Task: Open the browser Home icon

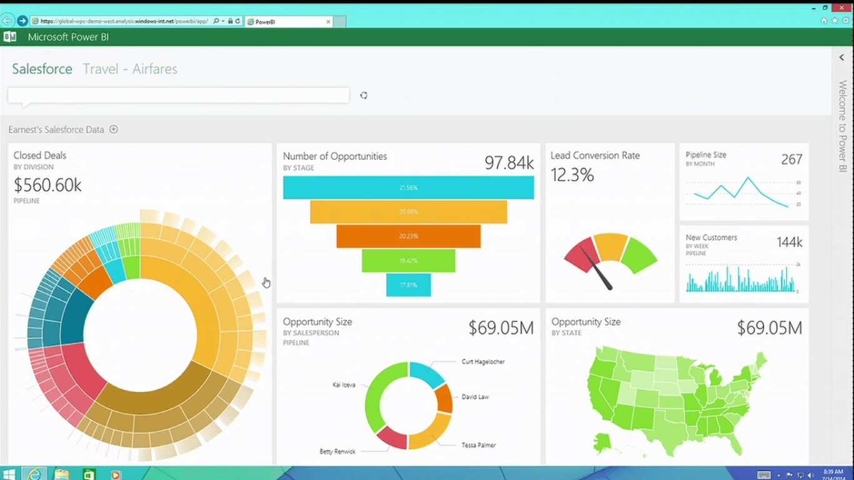Action: [825, 21]
